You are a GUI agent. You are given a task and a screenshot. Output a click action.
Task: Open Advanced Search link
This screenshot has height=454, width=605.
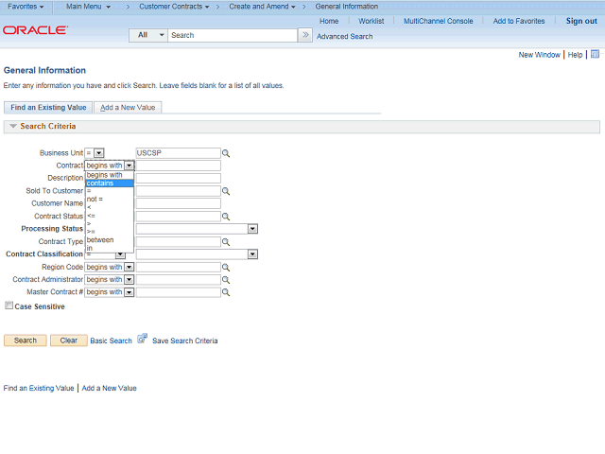(344, 37)
